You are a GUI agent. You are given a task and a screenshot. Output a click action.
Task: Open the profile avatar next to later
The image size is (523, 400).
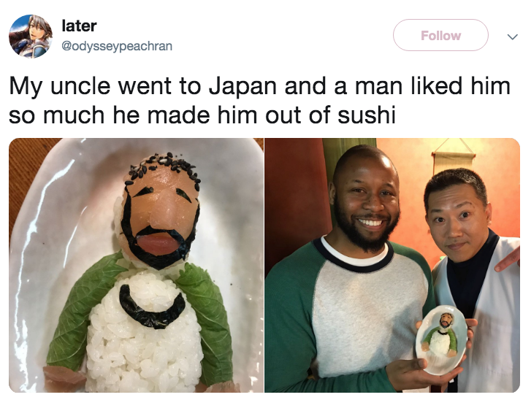[31, 36]
